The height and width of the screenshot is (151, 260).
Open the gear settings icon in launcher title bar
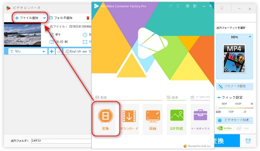click(188, 6)
